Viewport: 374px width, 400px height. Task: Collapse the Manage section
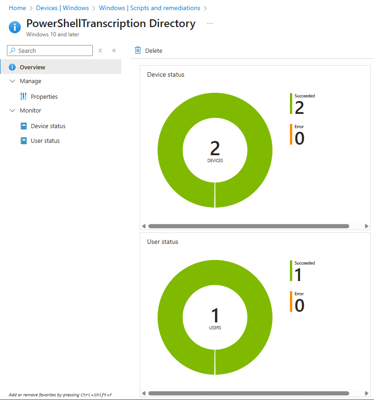click(12, 81)
